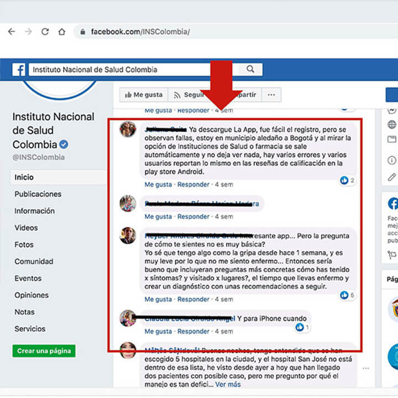This screenshot has width=398, height=398.
Task: Click the avatar of the name-only commenter
Action: (128, 203)
